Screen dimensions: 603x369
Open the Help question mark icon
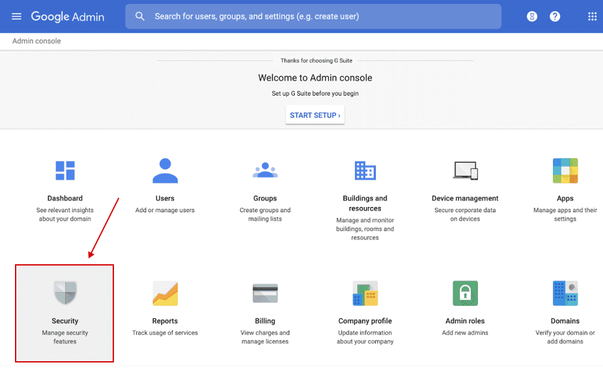555,16
